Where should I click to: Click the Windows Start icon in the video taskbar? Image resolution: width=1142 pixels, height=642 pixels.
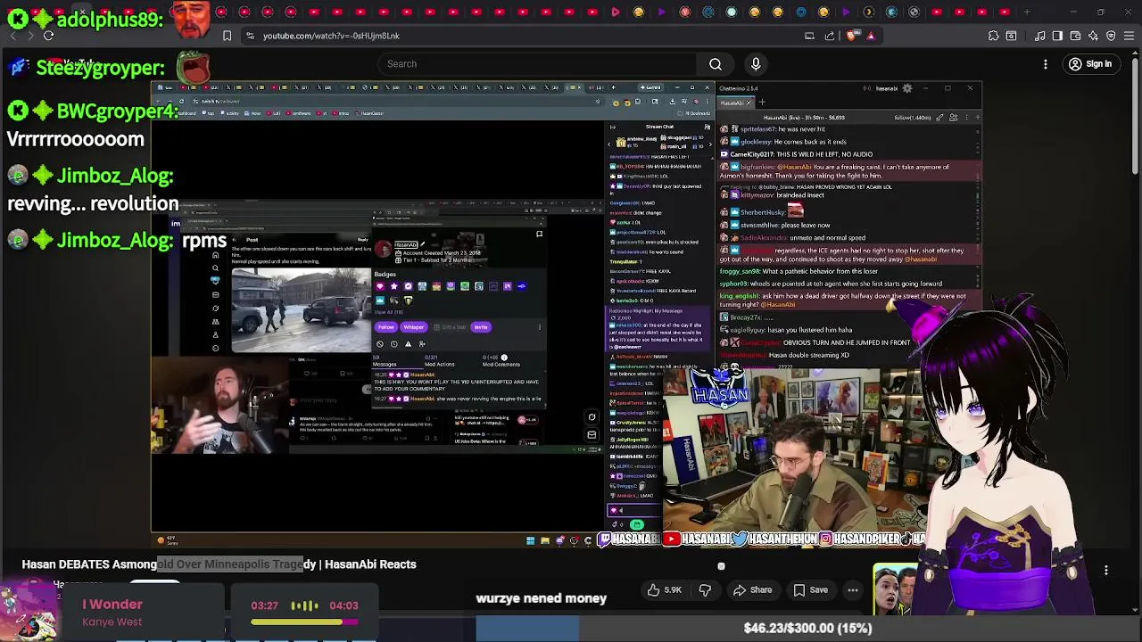[530, 540]
